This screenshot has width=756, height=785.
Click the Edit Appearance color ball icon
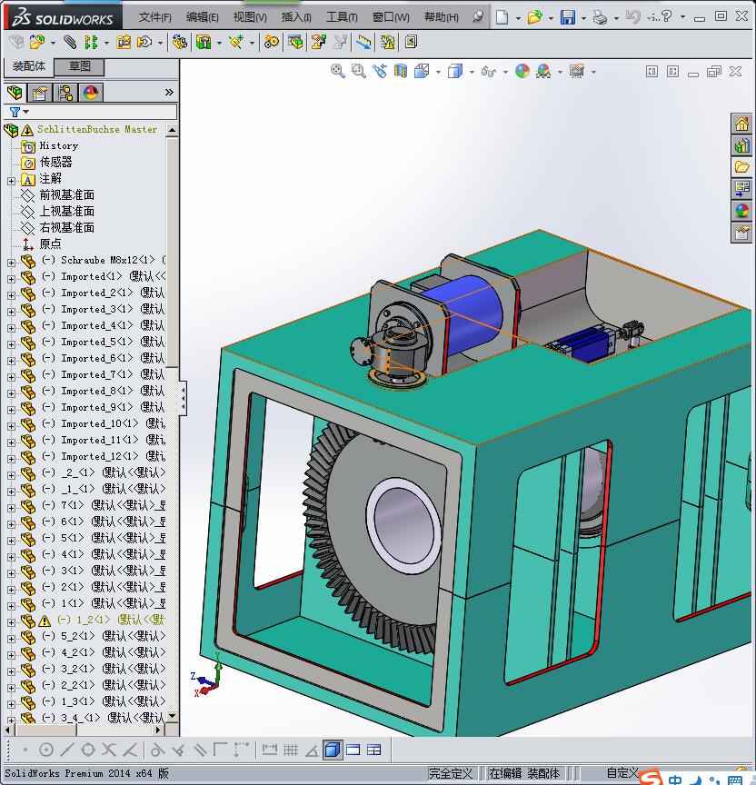click(522, 71)
